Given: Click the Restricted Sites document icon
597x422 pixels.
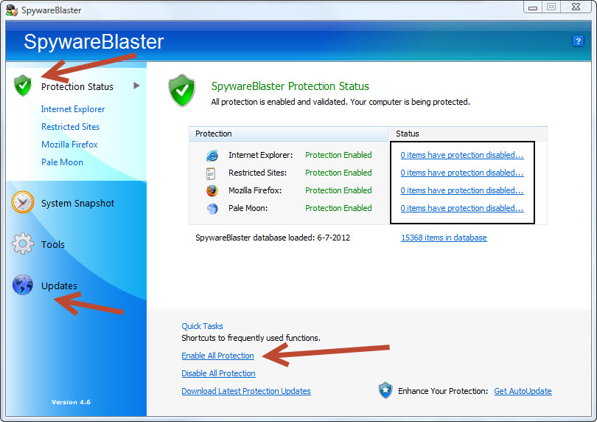Looking at the screenshot, I should point(211,173).
